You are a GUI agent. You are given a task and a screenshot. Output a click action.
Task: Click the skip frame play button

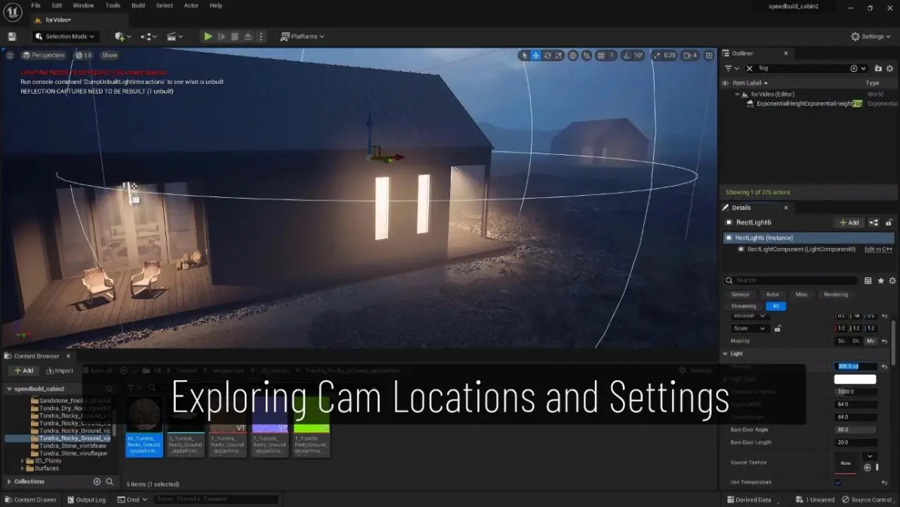point(221,36)
